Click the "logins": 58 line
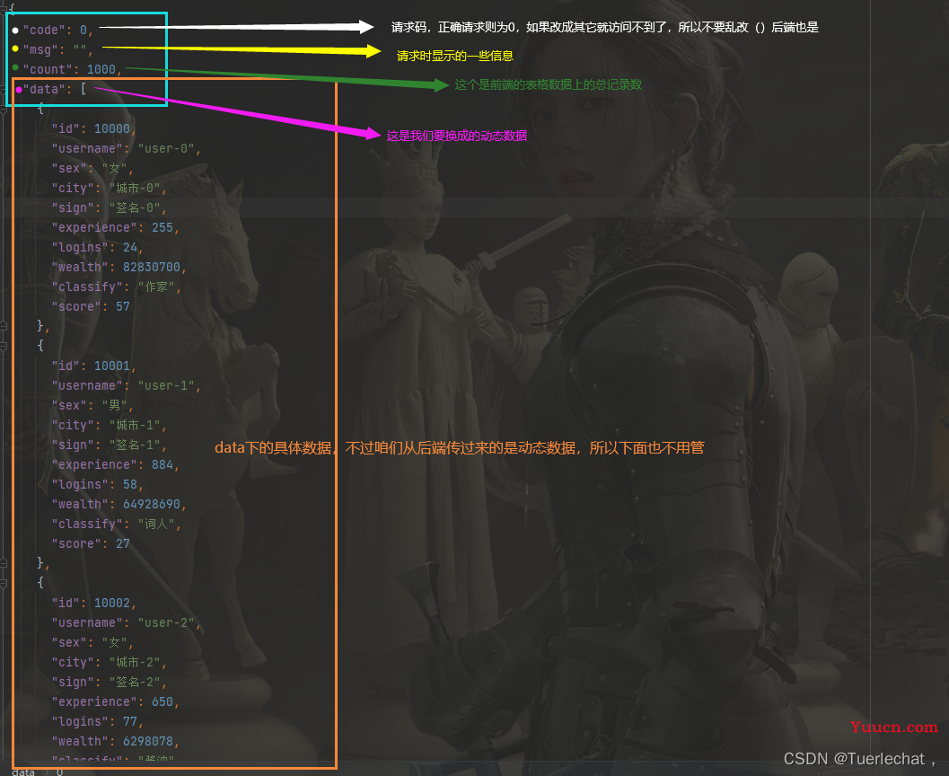The width and height of the screenshot is (949, 776). click(x=97, y=485)
